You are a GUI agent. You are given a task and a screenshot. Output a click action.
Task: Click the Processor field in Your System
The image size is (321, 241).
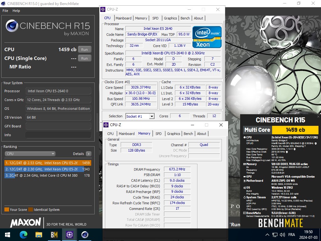coord(58,91)
